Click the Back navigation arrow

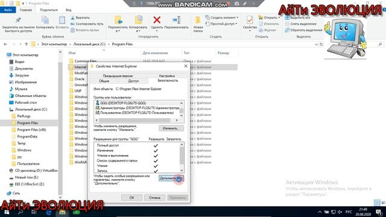5,44
